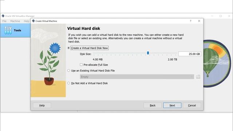Image resolution: width=233 pixels, height=131 pixels.
Task: Click the 25.00 GB disk size field
Action: 190,54
